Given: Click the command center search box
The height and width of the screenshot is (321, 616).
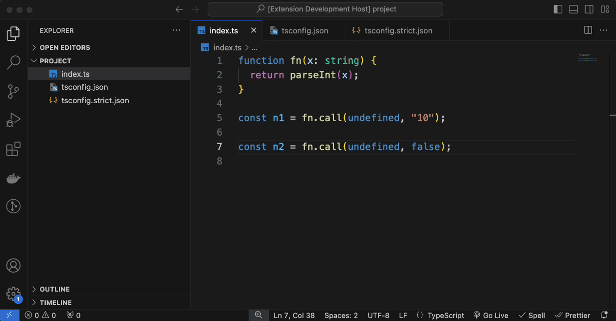Looking at the screenshot, I should (x=325, y=9).
